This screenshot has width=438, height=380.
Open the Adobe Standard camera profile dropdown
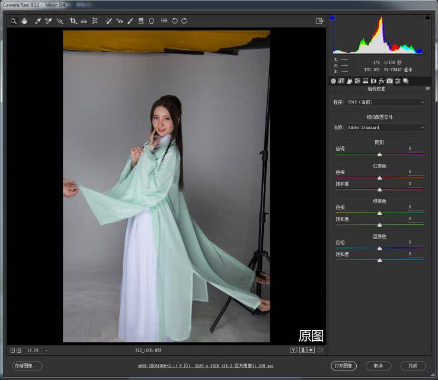(x=385, y=127)
